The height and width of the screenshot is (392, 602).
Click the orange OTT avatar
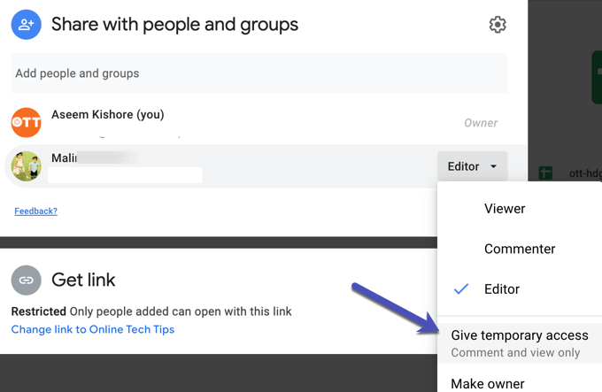pos(27,122)
